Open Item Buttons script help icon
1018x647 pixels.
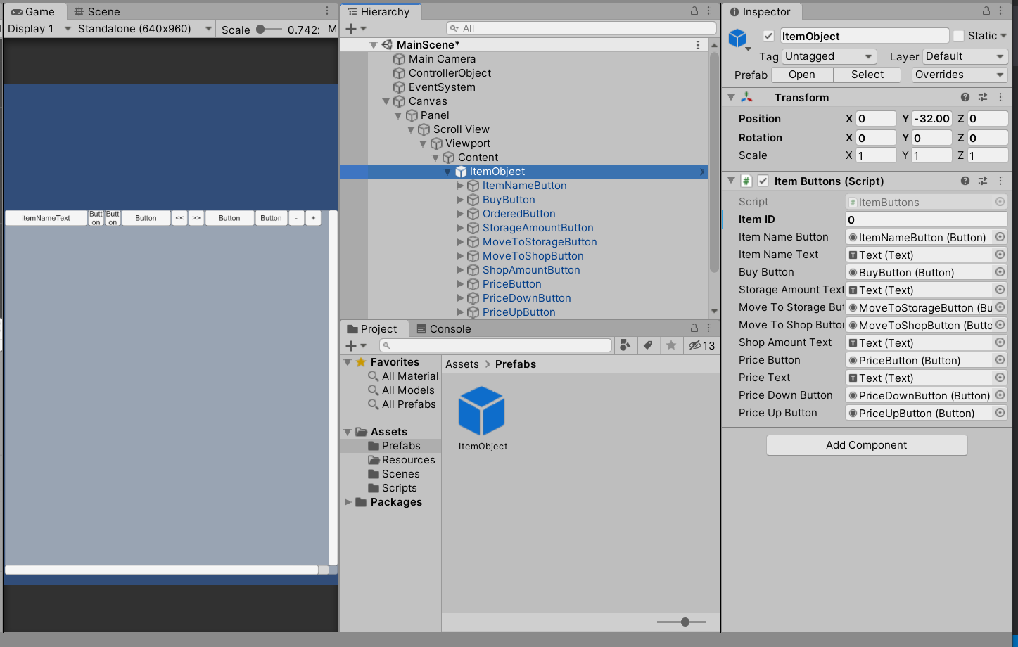(965, 181)
